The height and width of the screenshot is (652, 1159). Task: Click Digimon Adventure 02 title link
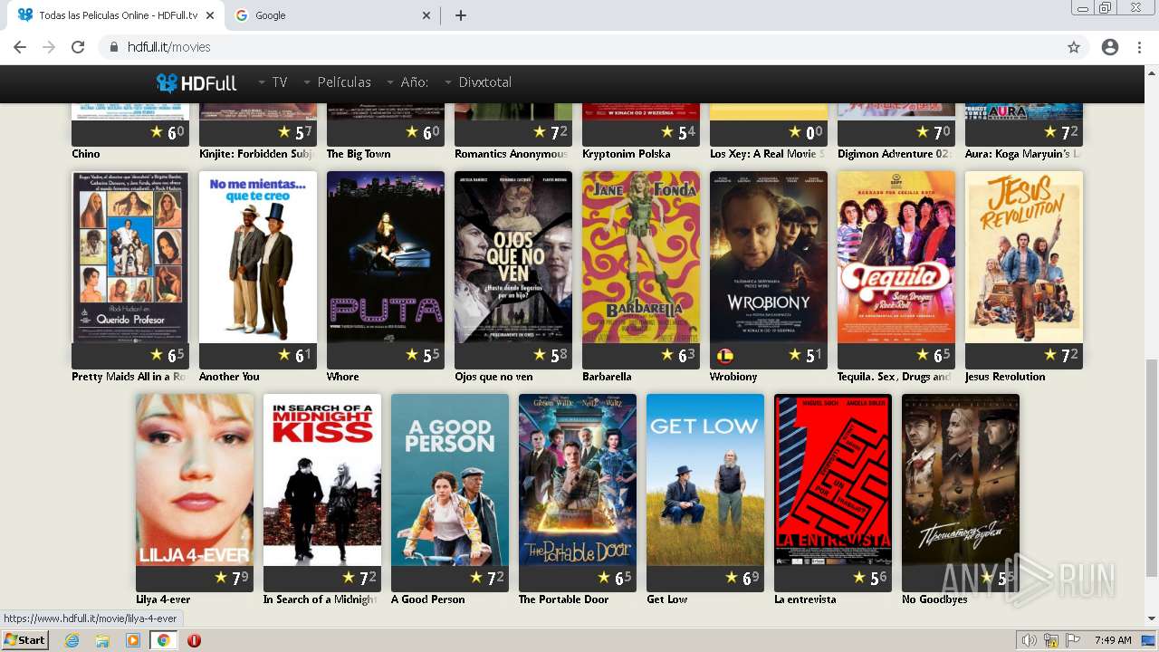point(895,154)
